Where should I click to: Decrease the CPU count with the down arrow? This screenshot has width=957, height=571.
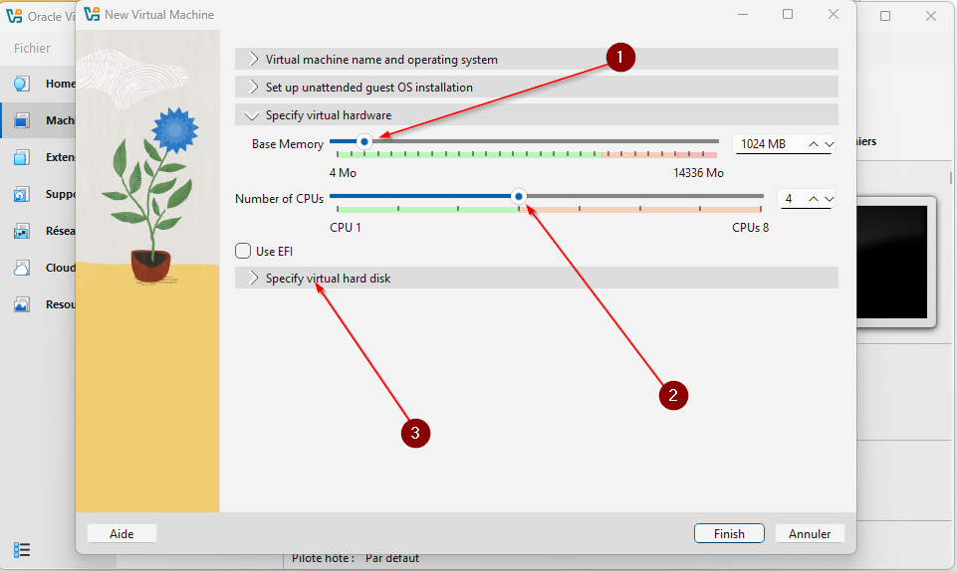829,199
